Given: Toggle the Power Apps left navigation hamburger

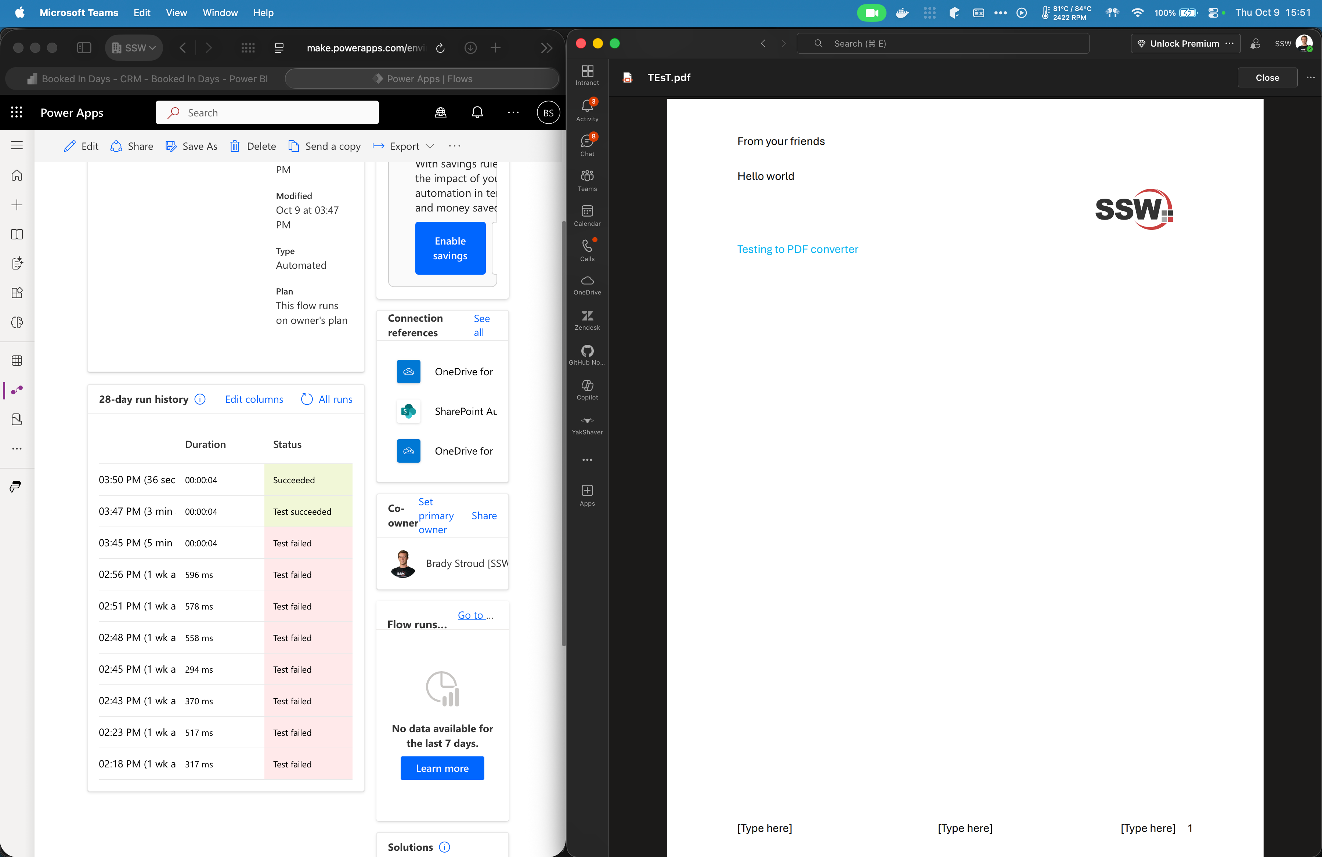Looking at the screenshot, I should [17, 145].
